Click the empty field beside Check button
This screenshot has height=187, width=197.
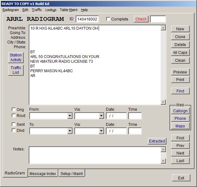pyautogui.click(x=158, y=19)
